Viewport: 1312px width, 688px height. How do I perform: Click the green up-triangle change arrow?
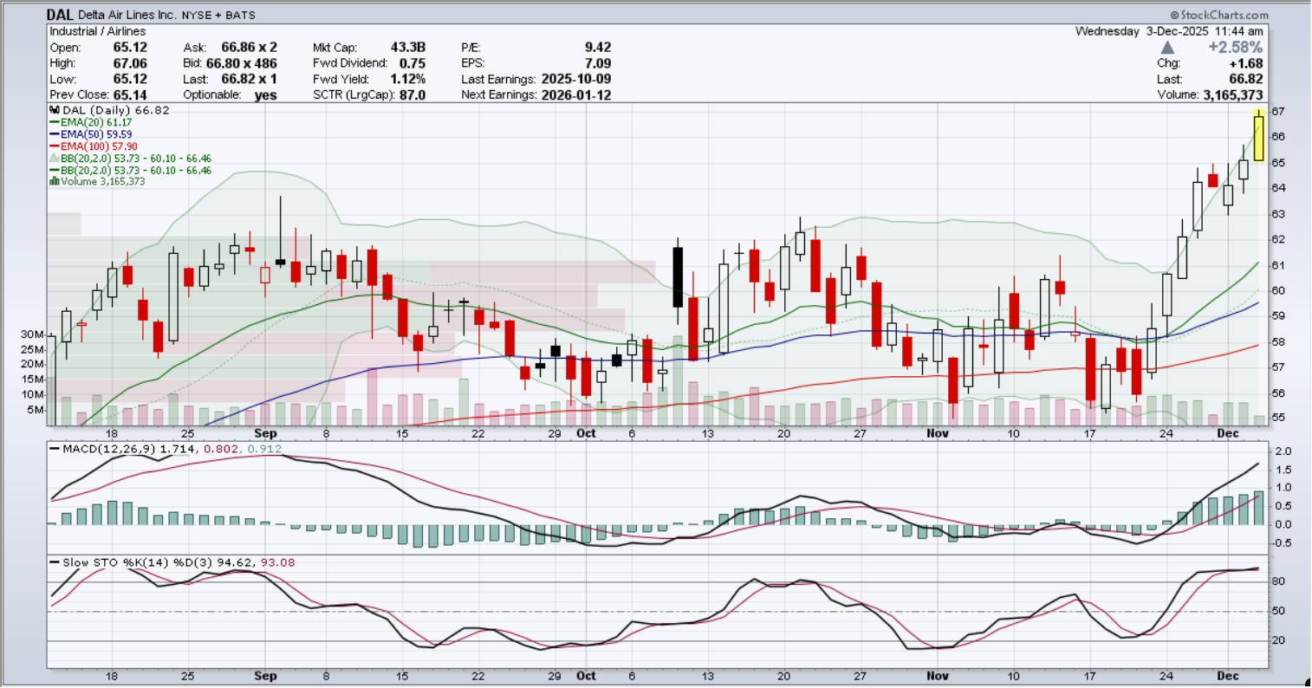click(x=1167, y=48)
